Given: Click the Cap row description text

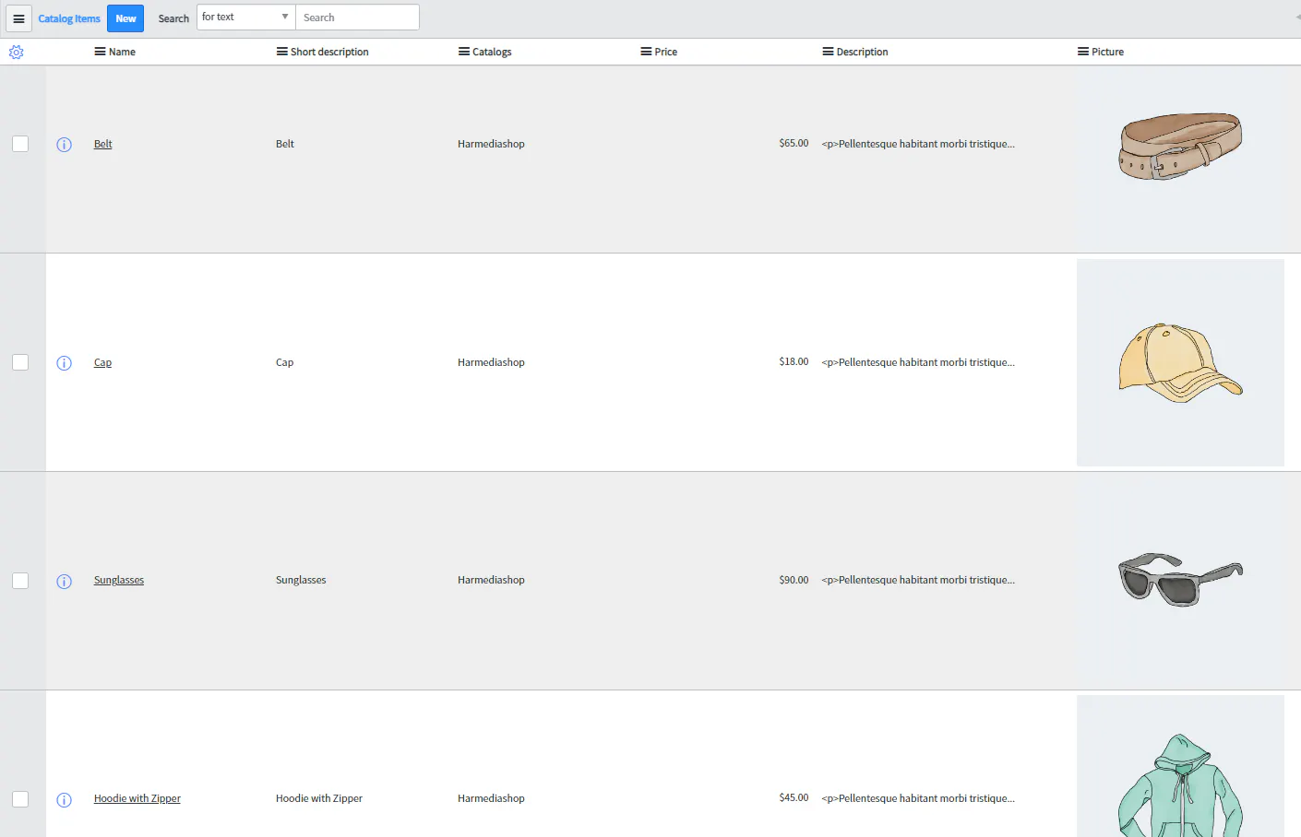Looking at the screenshot, I should (918, 362).
